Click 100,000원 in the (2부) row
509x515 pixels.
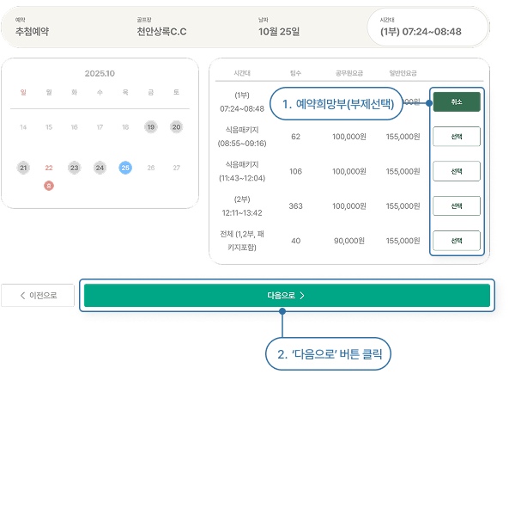[x=349, y=206]
